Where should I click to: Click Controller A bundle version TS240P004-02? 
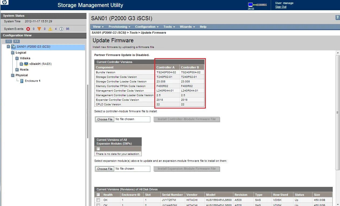[x=166, y=72]
